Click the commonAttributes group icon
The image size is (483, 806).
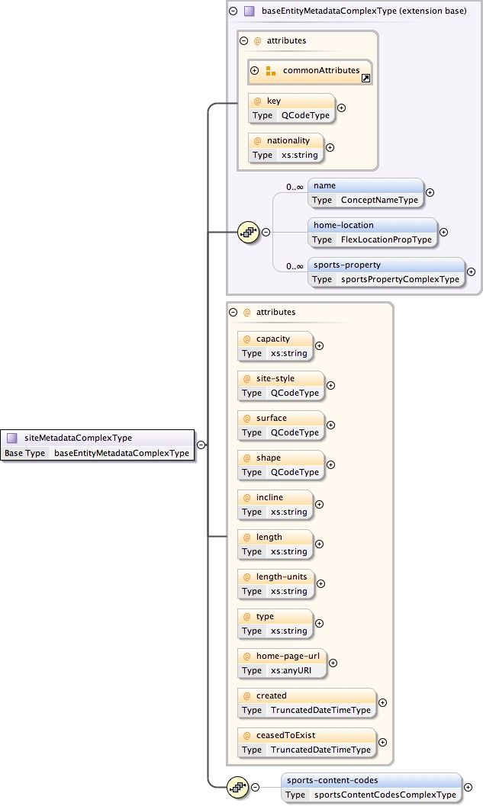click(270, 71)
